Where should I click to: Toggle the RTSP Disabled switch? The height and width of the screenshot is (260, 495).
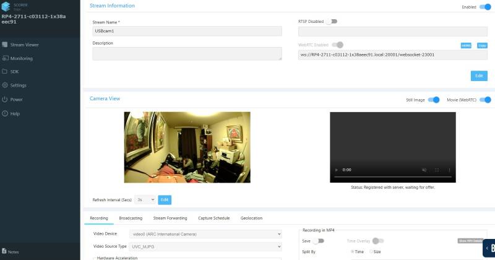point(332,21)
